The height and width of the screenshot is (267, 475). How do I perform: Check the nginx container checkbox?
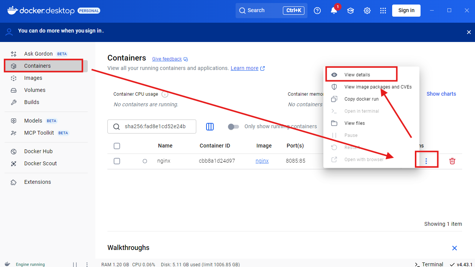(117, 161)
